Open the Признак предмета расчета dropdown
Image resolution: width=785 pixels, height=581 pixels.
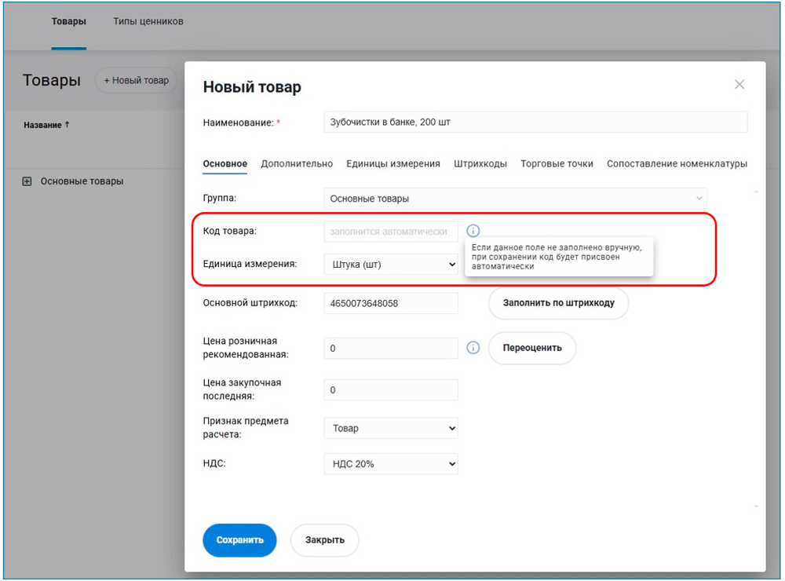pyautogui.click(x=390, y=429)
